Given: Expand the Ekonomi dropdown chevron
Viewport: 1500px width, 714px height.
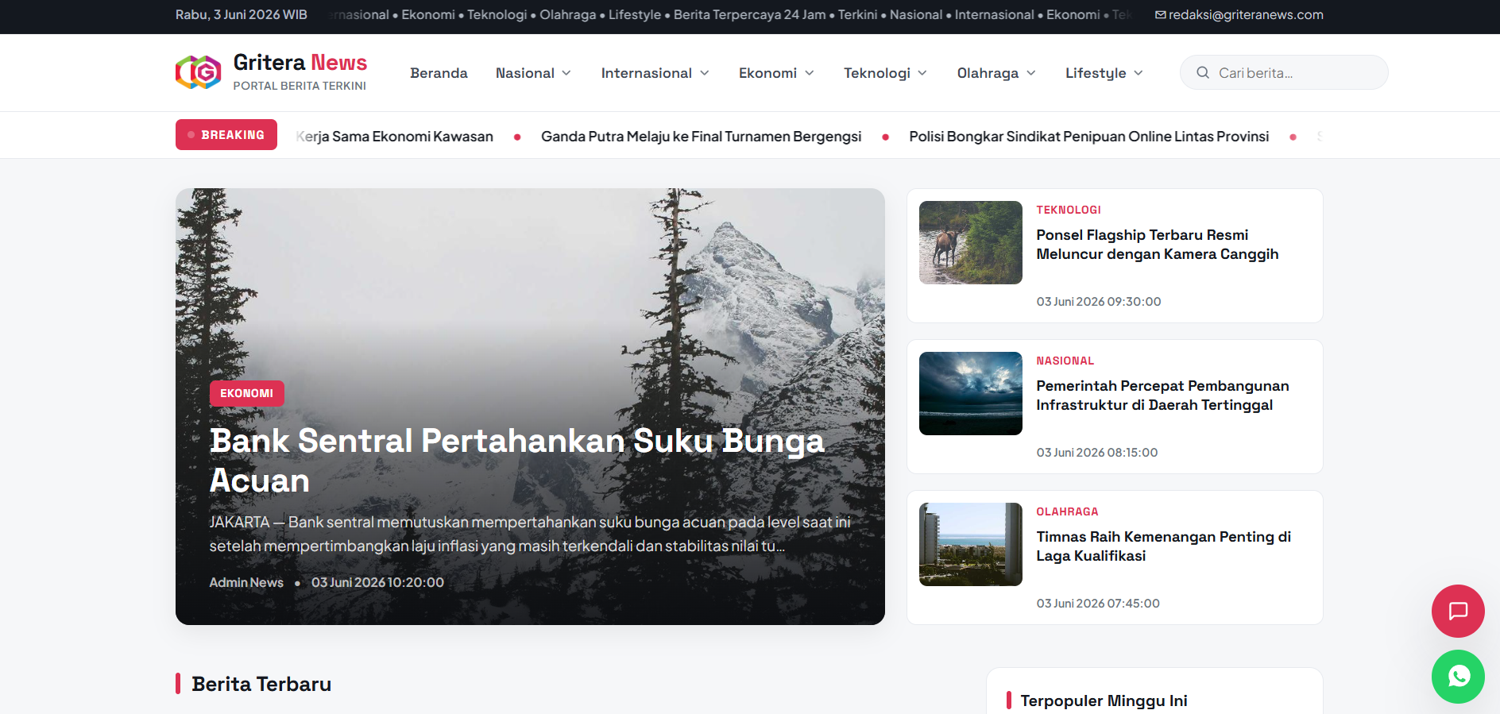Looking at the screenshot, I should pos(810,73).
